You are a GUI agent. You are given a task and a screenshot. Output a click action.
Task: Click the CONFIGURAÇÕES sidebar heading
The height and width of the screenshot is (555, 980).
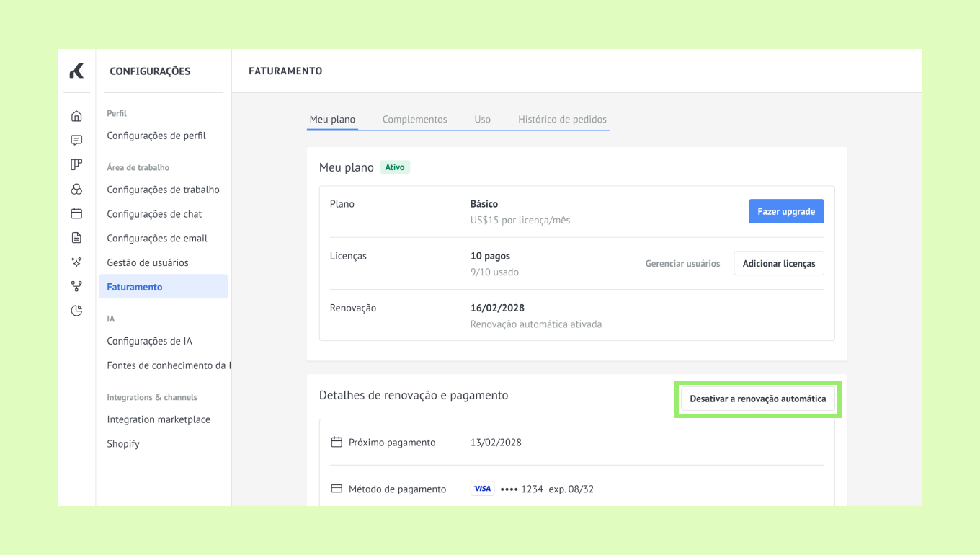(150, 71)
